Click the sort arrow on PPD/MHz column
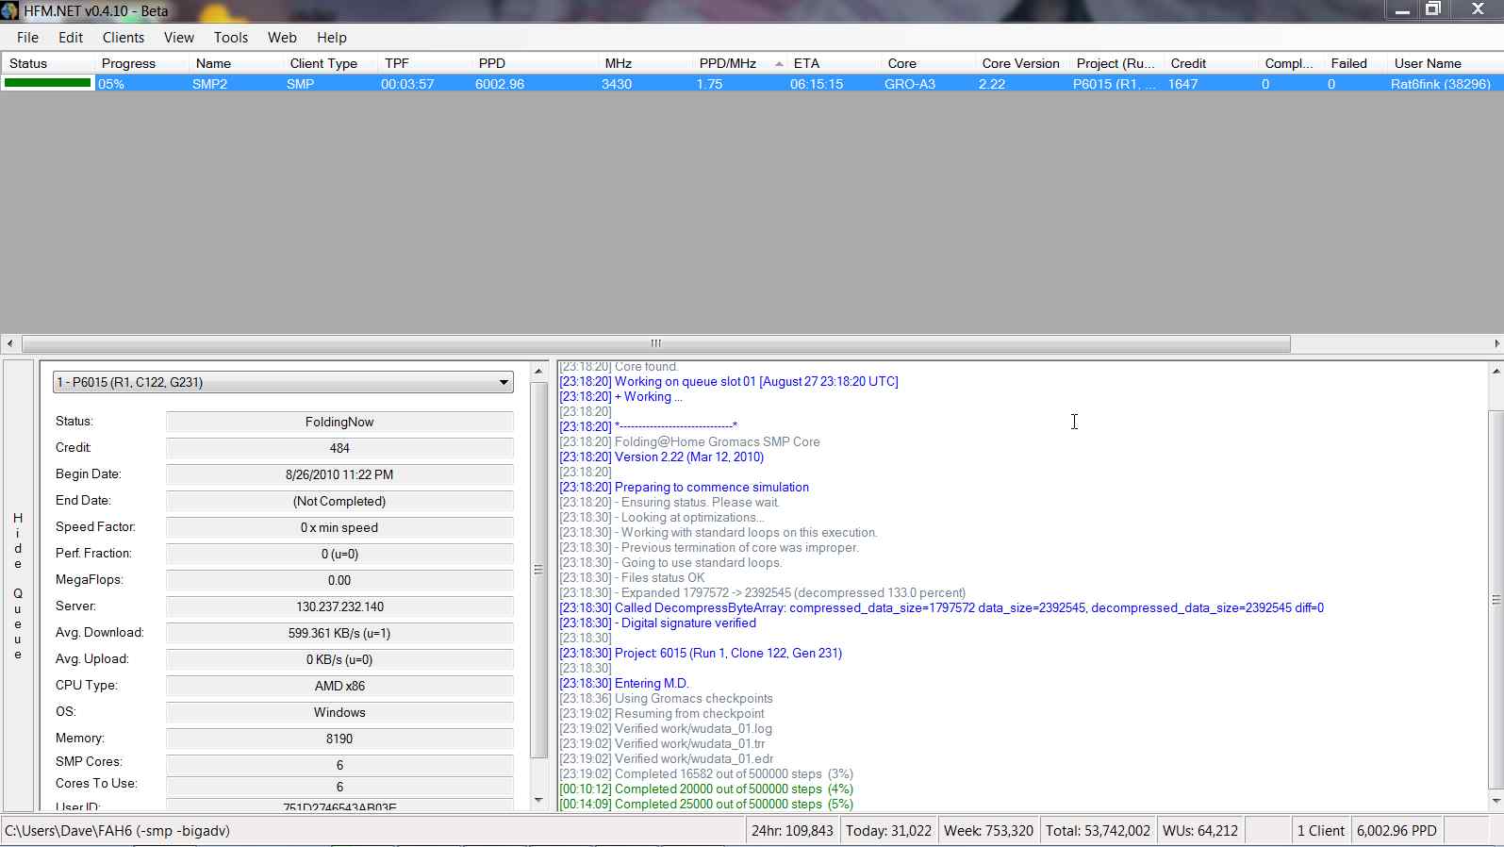This screenshot has width=1504, height=847. click(x=779, y=64)
